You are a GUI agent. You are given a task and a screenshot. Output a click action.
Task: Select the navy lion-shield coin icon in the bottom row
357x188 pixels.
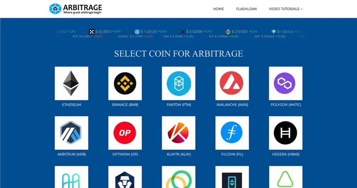125,177
